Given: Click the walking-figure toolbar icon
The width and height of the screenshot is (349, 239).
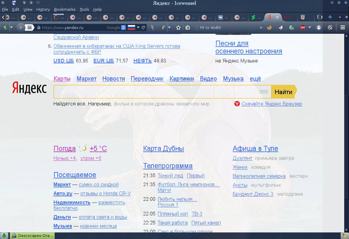Looking at the screenshot, I should [152, 27].
